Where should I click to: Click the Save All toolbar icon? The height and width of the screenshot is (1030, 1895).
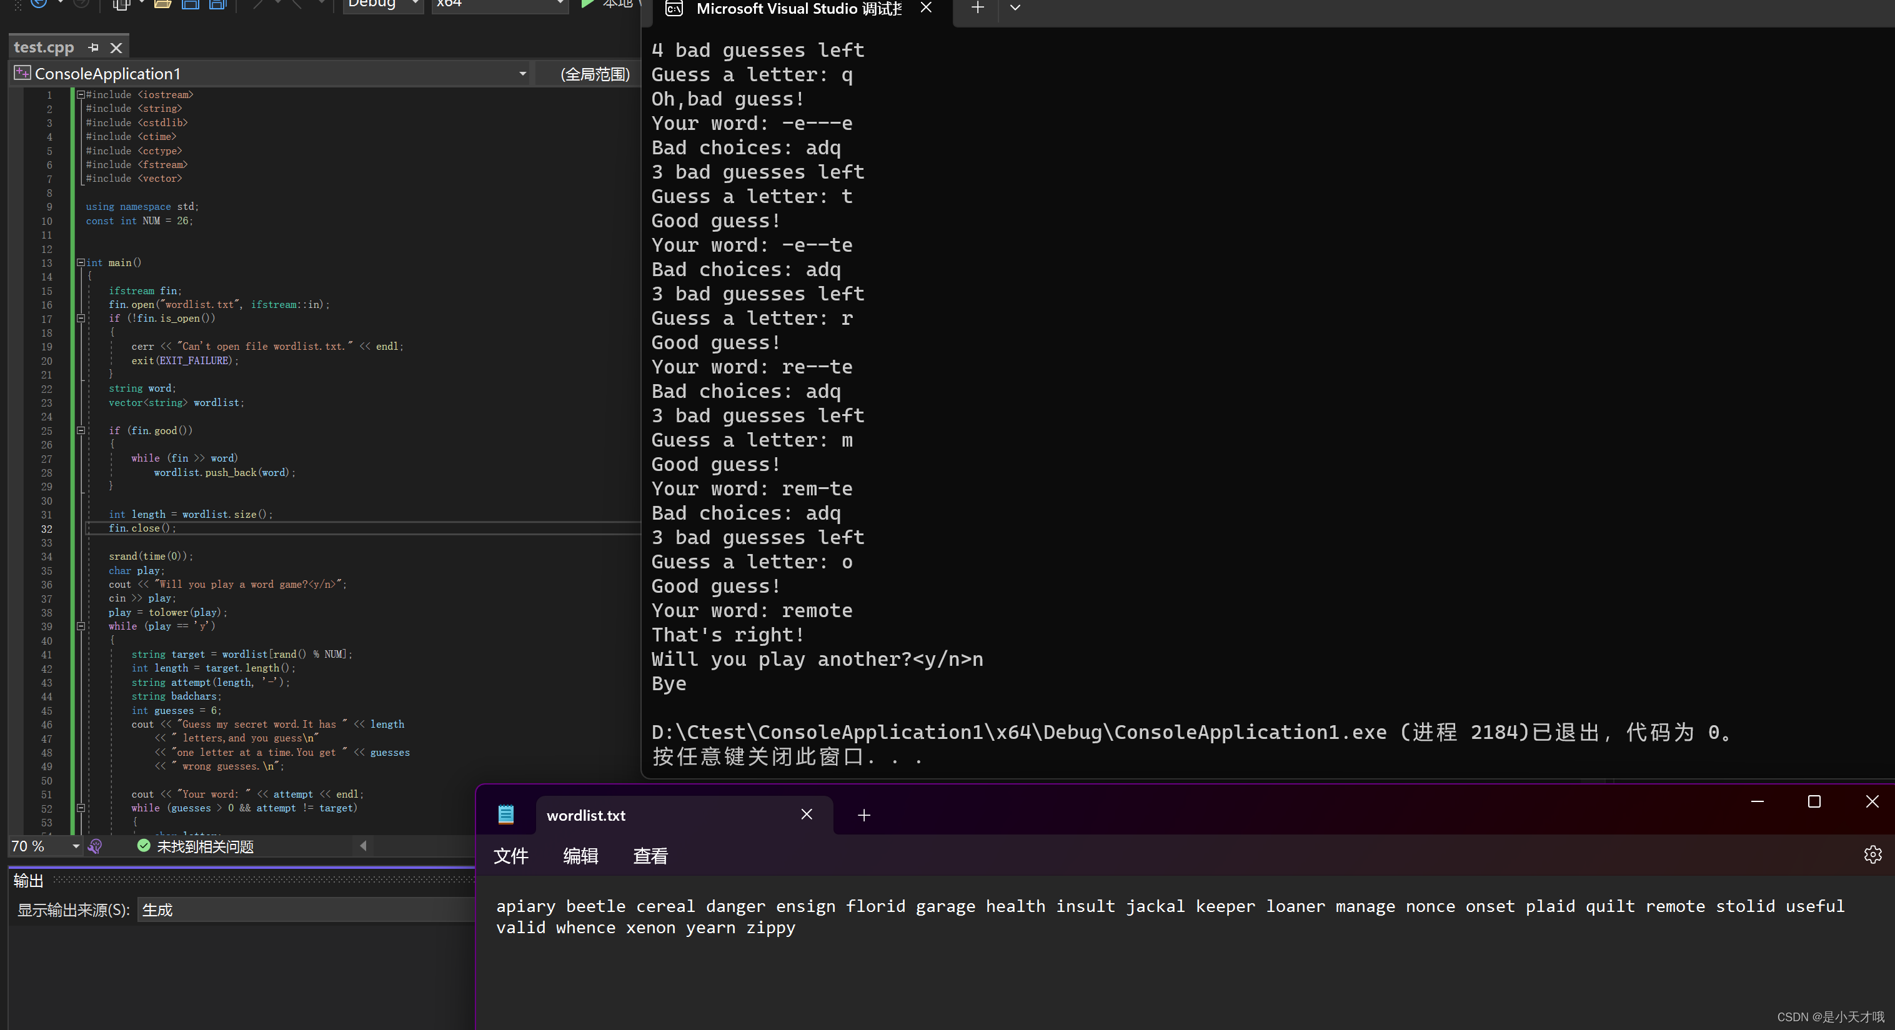pos(217,5)
